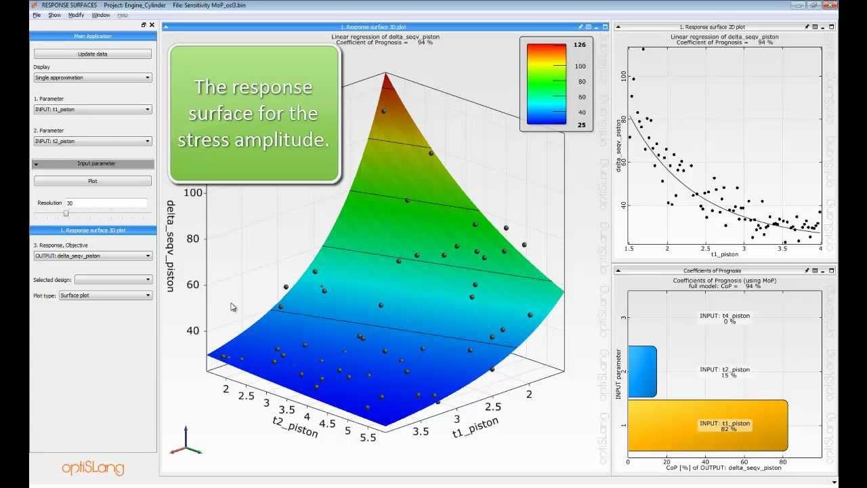Maximize the Response surface 3D plot panel
Screen dimensions: 867x488
[x=605, y=27]
